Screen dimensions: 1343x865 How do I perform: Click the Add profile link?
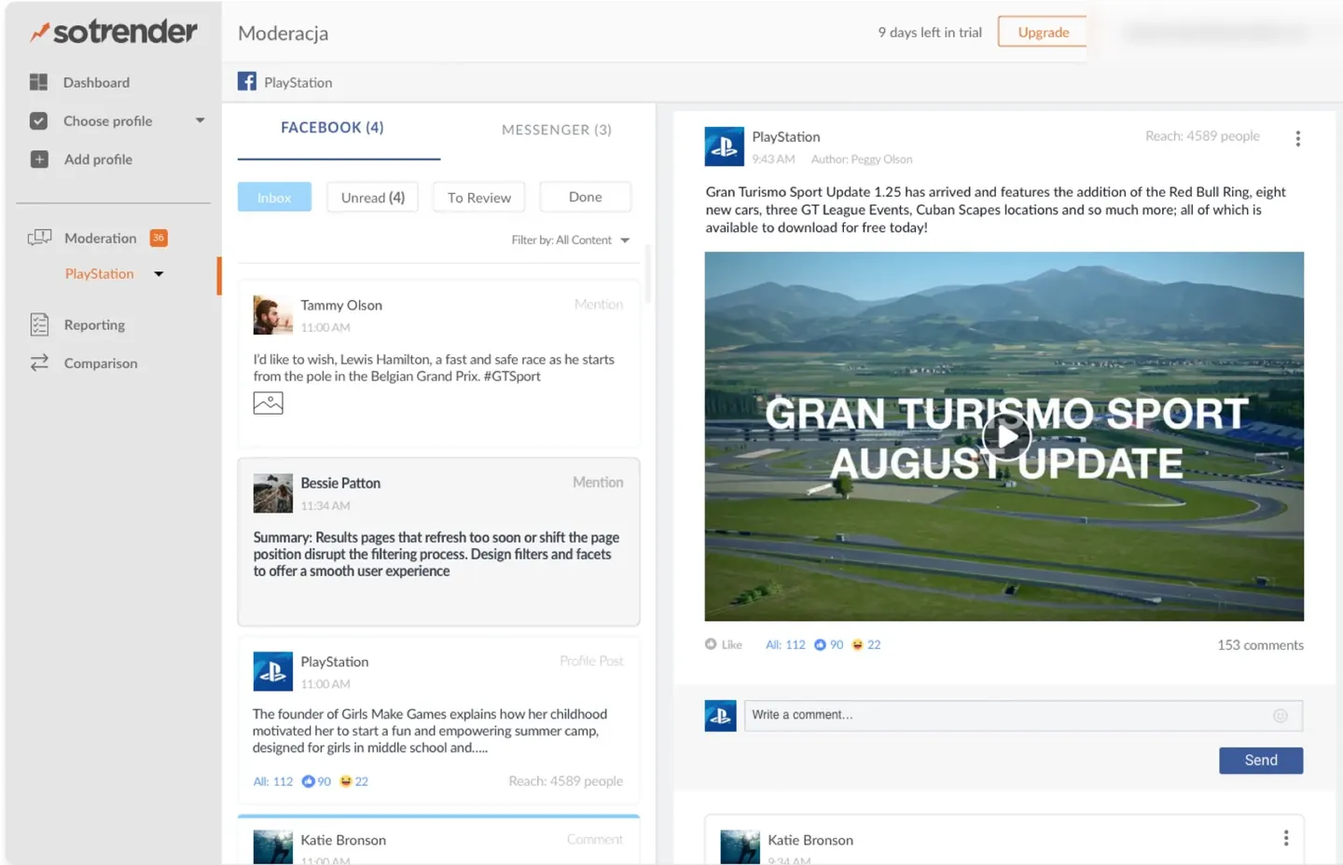click(98, 159)
